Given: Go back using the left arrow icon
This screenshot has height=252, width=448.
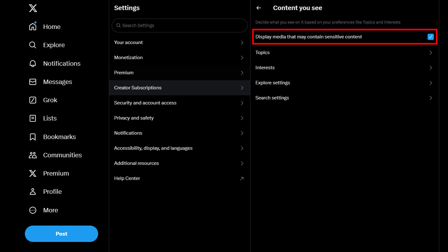Looking at the screenshot, I should coord(259,8).
